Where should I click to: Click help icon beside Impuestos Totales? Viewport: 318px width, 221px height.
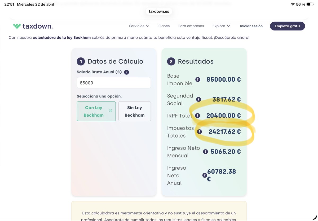point(199,132)
